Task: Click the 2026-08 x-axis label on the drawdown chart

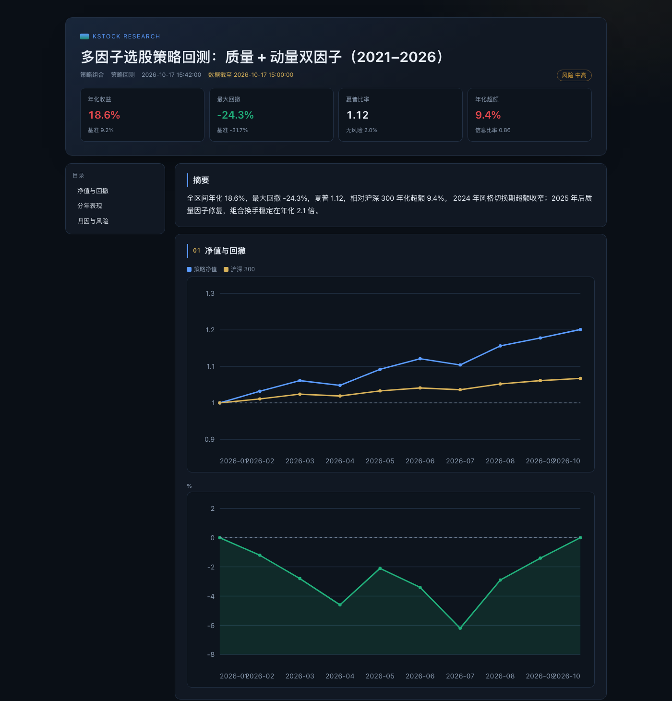Action: 500,676
